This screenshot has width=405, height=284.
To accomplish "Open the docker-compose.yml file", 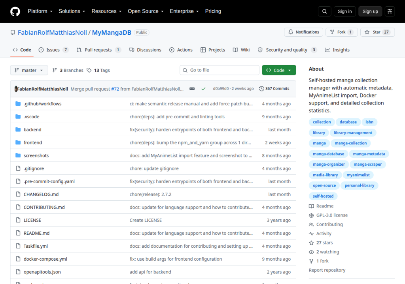I will point(45,259).
